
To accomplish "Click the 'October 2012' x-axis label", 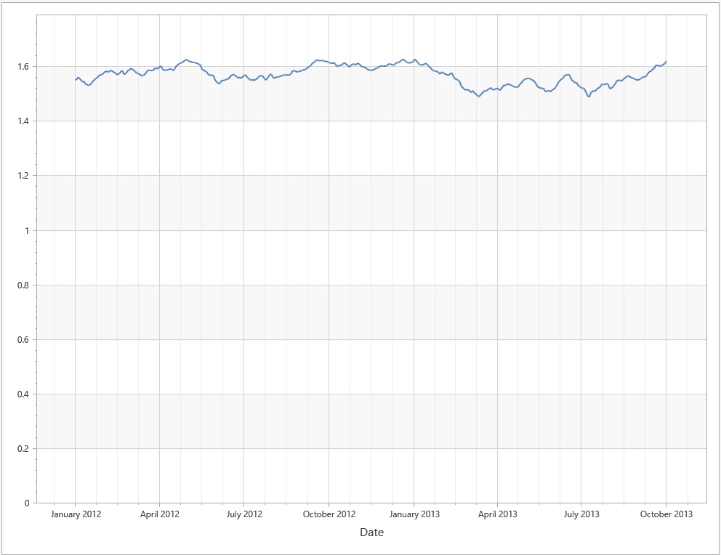I will click(x=329, y=514).
